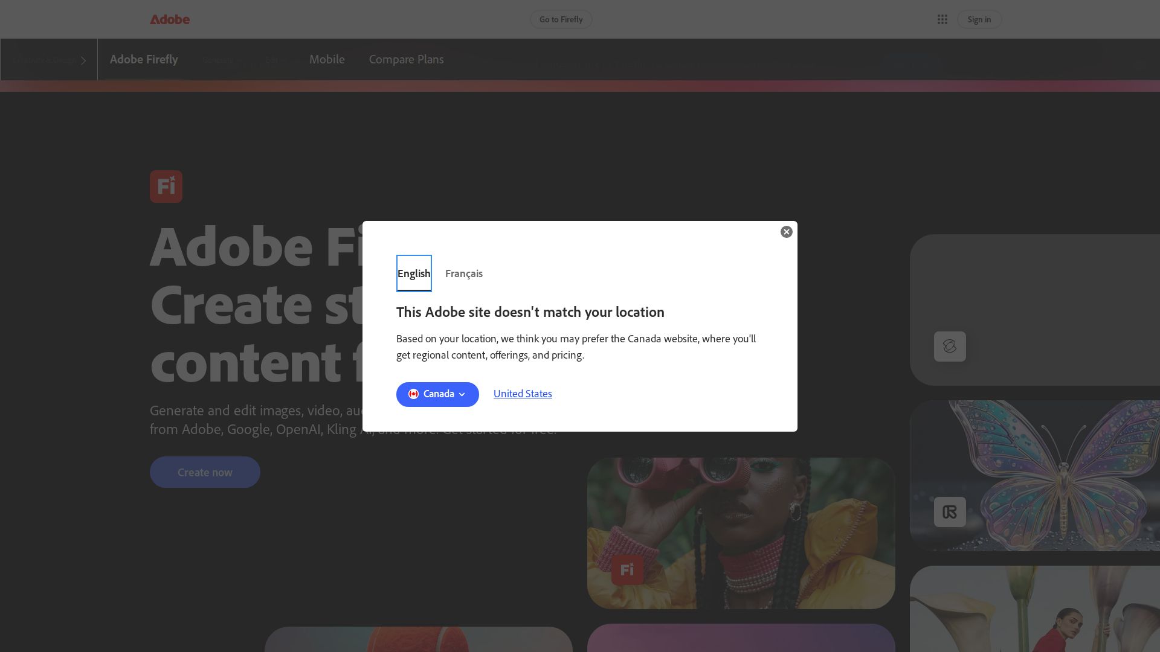The width and height of the screenshot is (1160, 652).
Task: Open the Mobile nav item
Action: 327,59
